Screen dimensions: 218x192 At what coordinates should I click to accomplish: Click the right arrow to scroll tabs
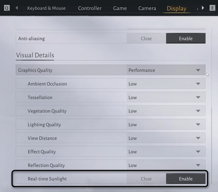pyautogui.click(x=203, y=8)
